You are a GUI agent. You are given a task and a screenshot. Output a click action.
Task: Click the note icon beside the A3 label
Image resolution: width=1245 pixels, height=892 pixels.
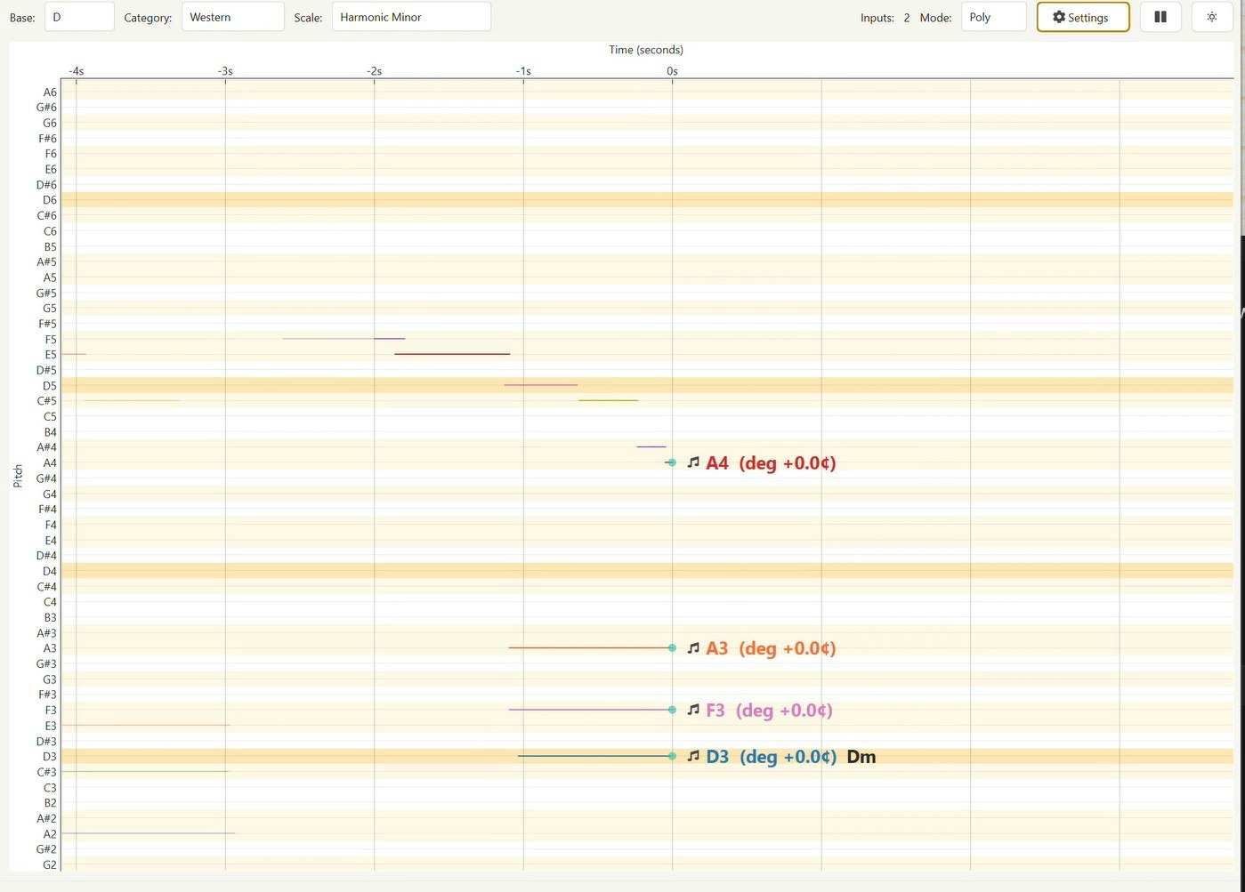click(693, 647)
